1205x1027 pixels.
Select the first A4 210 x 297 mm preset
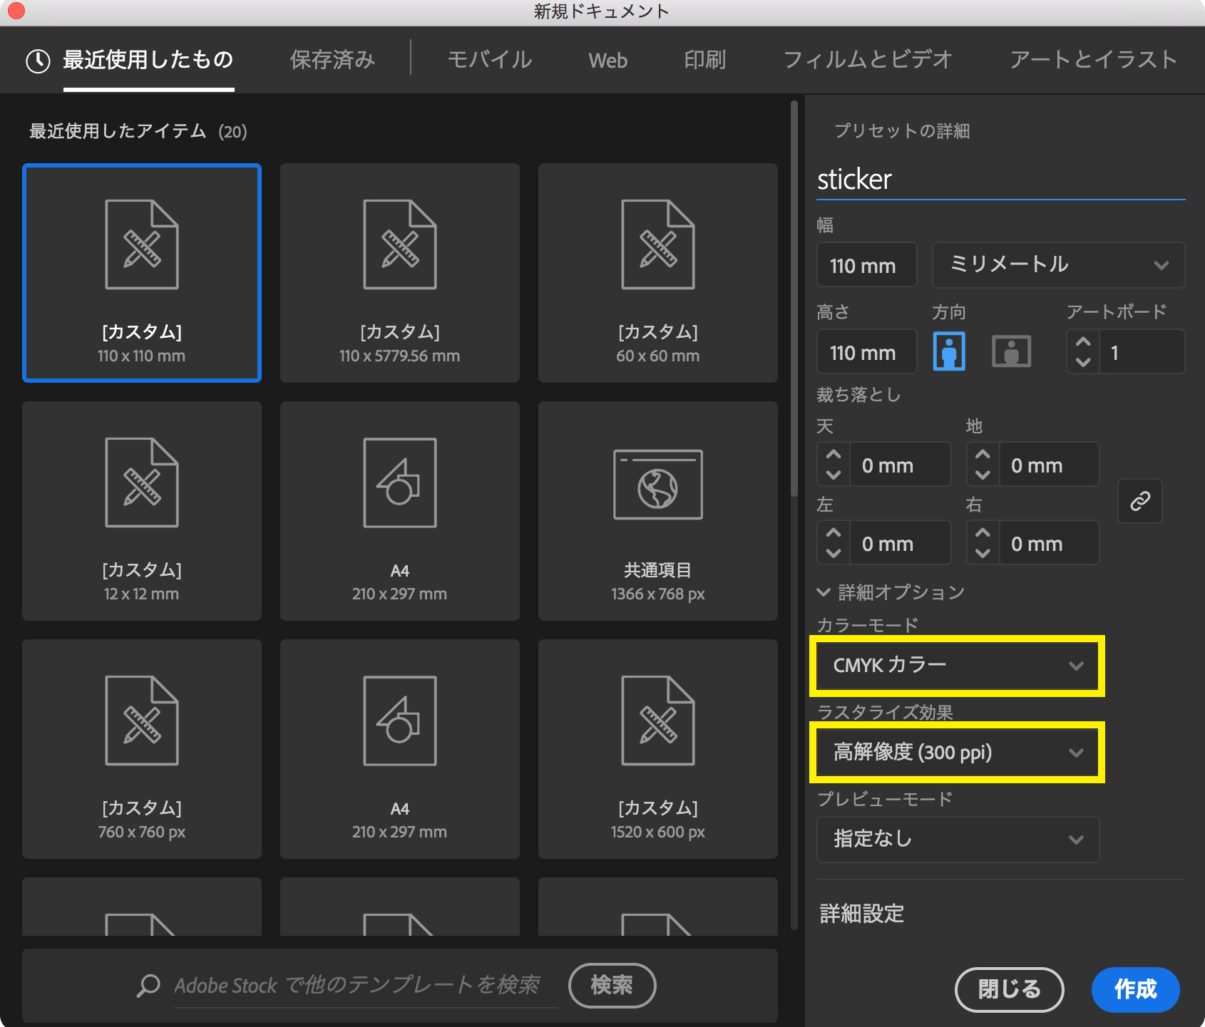[400, 511]
